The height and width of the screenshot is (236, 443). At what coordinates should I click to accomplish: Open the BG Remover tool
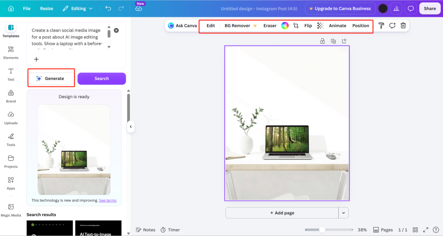241,26
